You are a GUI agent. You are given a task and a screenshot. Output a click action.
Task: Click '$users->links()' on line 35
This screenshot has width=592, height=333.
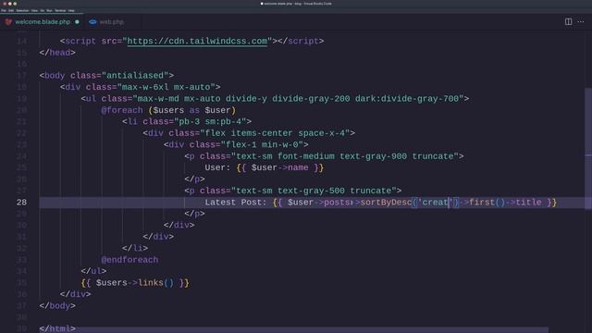(135, 283)
